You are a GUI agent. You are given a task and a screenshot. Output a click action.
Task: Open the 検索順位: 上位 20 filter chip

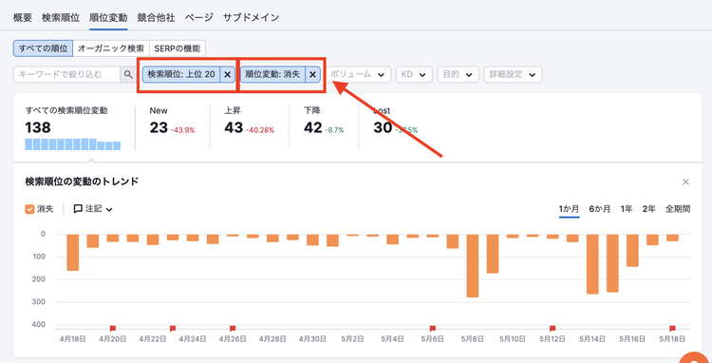click(x=181, y=74)
